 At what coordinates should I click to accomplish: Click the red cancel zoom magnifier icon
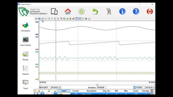tap(61, 19)
